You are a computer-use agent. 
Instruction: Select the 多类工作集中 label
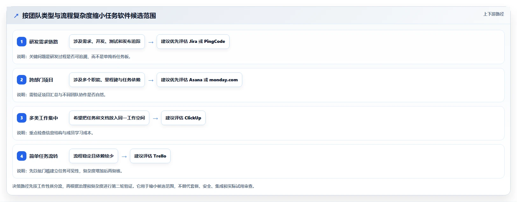click(x=44, y=118)
